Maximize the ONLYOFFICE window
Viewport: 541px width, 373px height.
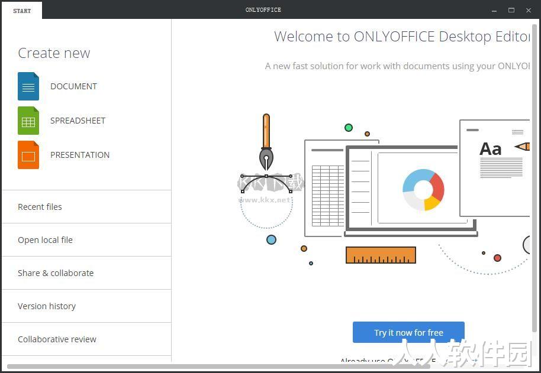pyautogui.click(x=511, y=10)
